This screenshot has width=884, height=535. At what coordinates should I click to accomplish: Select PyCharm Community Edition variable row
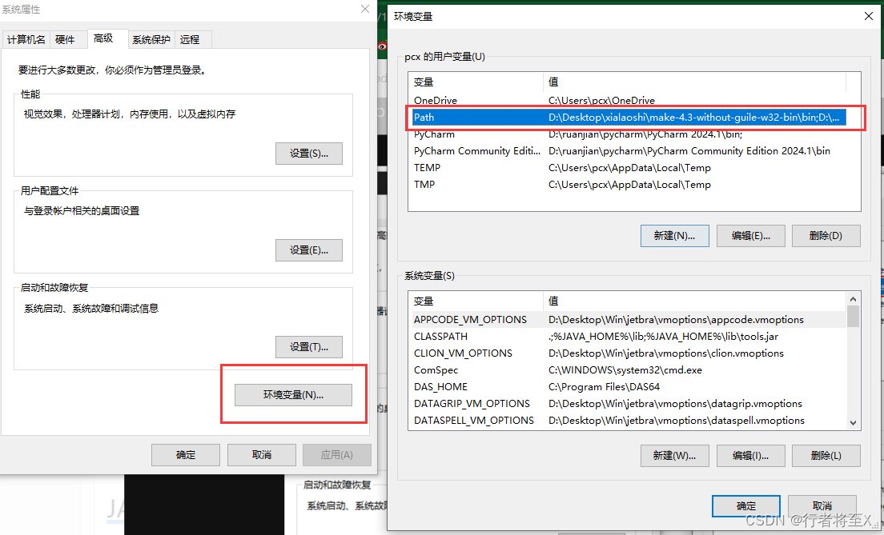629,151
